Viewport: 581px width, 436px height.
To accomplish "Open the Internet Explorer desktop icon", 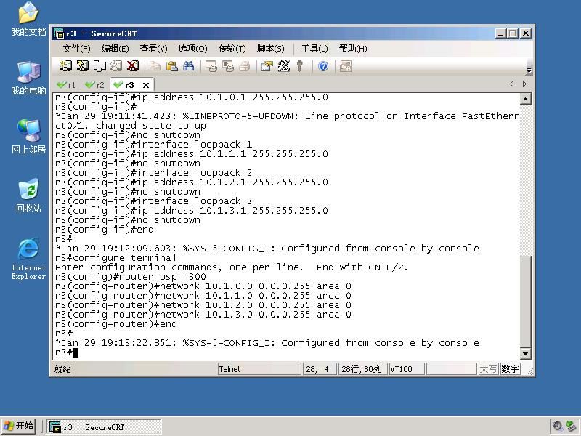I will coord(28,259).
